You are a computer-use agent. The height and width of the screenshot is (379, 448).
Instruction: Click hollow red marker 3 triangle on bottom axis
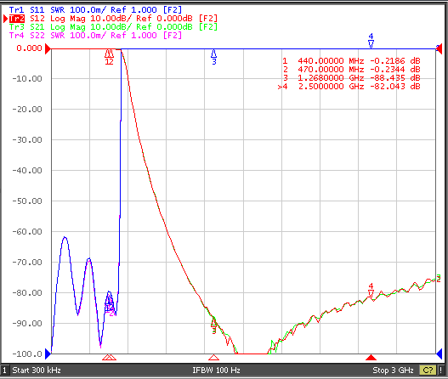[213, 357]
